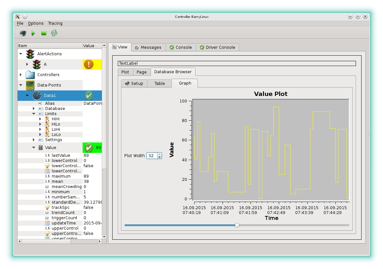383x269 pixels.
Task: Click the green stop toolbar button
Action: point(44,33)
